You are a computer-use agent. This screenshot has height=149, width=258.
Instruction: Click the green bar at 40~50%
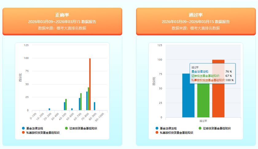click(66, 105)
